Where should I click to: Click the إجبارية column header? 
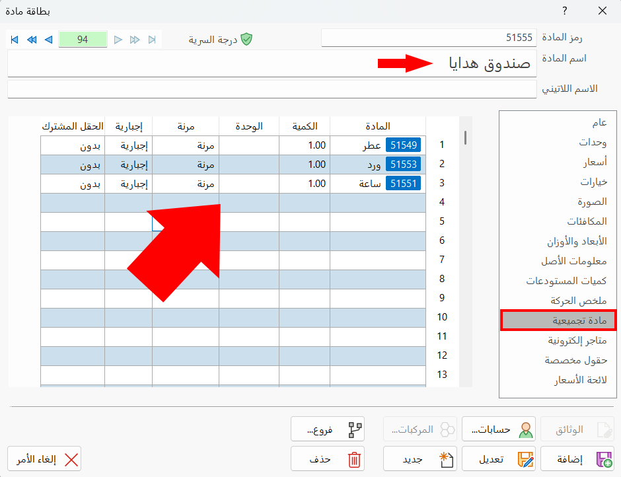tap(129, 126)
